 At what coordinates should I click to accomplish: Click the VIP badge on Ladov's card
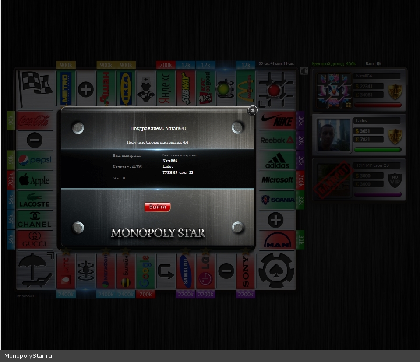pos(395,136)
